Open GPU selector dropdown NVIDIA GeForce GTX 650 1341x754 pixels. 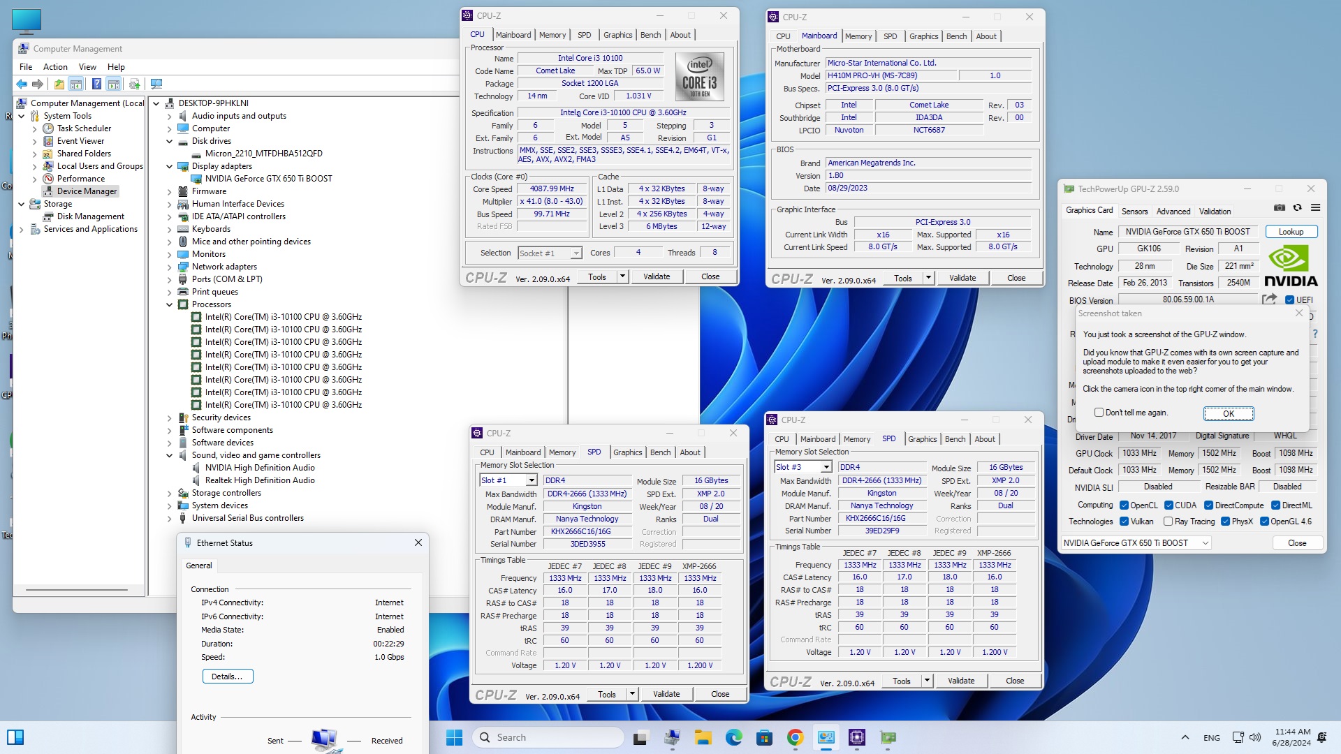point(1136,543)
